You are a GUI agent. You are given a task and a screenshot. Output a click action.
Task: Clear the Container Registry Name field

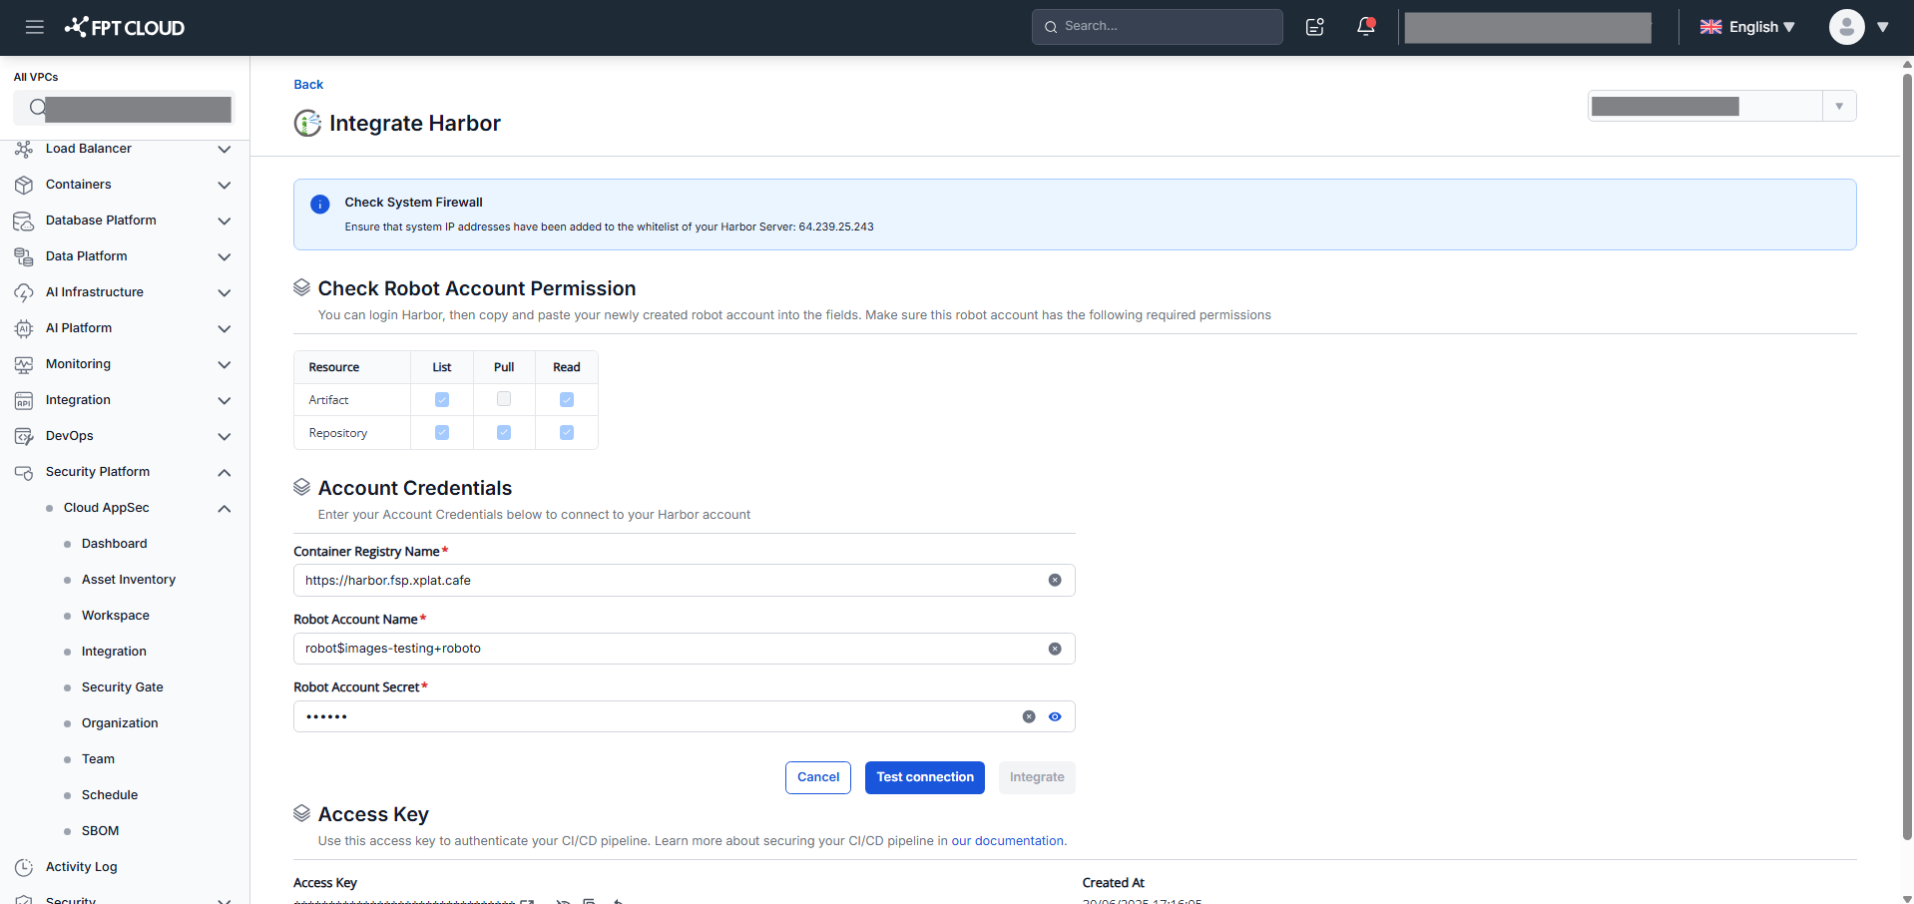click(1055, 581)
